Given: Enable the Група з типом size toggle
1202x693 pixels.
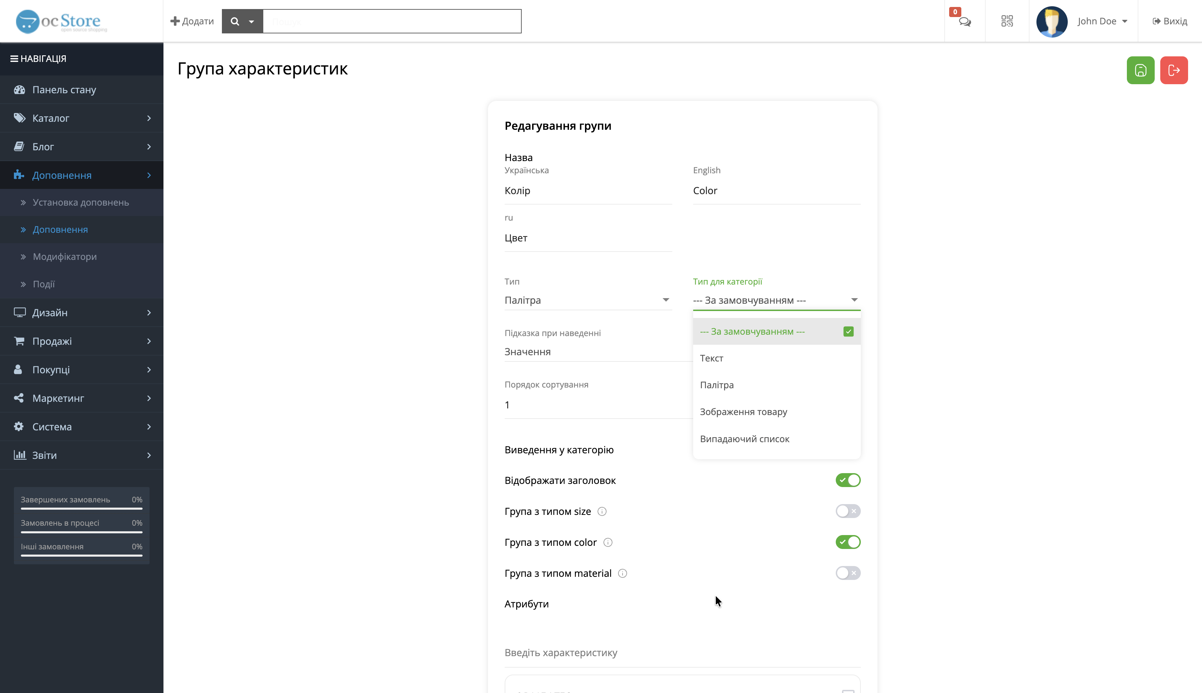Looking at the screenshot, I should (848, 511).
